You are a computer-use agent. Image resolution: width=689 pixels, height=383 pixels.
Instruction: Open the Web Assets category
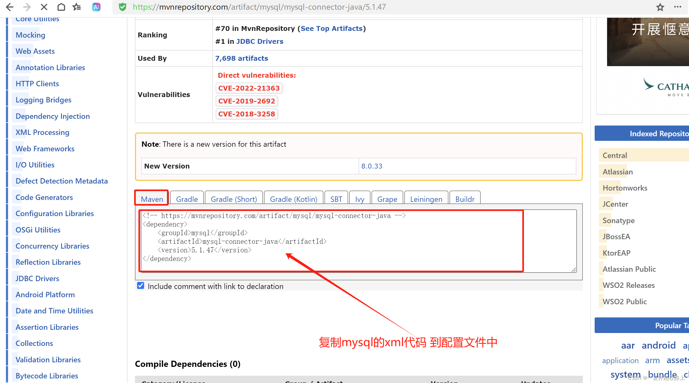(35, 51)
